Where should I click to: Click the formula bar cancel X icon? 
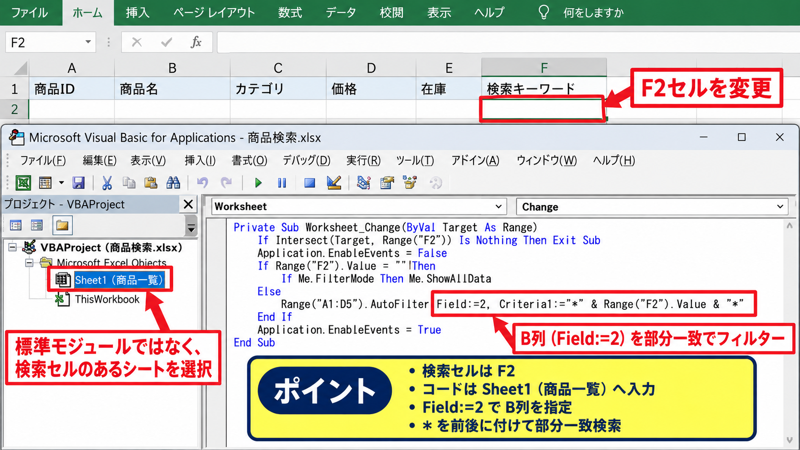pos(137,42)
